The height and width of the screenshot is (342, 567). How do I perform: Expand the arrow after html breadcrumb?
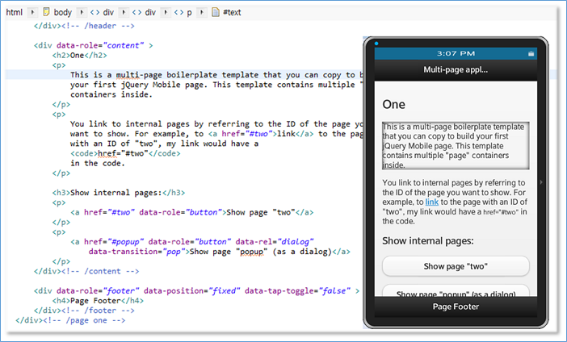[x=32, y=13]
